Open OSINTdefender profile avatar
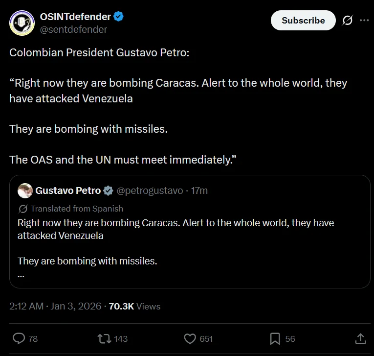 coord(22,23)
